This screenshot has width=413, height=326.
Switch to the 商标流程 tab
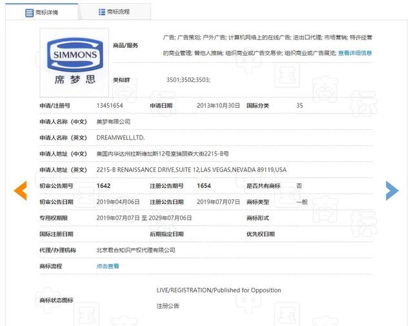[x=115, y=12]
